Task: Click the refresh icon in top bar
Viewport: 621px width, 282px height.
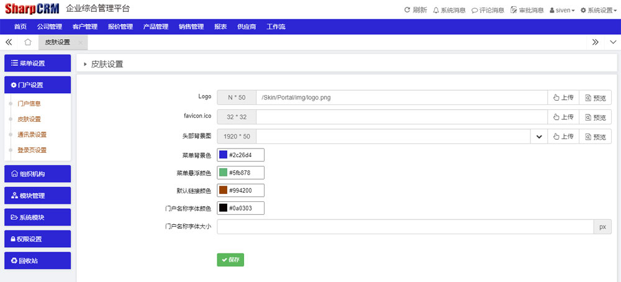Action: pyautogui.click(x=407, y=10)
